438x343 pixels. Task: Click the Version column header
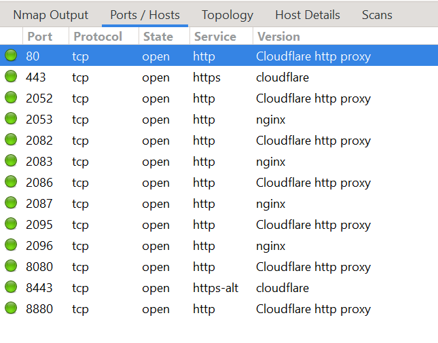[278, 37]
